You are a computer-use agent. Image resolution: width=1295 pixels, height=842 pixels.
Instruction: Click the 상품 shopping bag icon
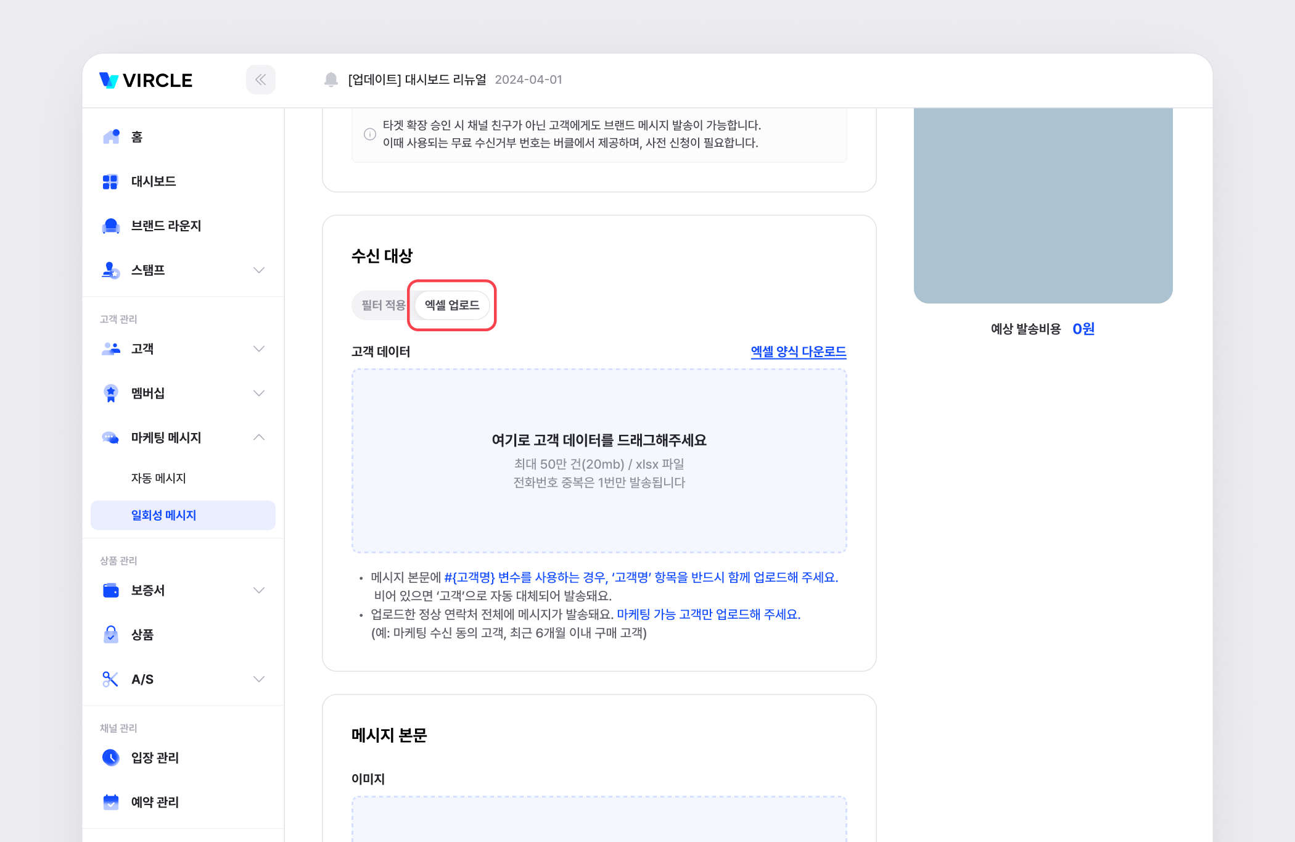pyautogui.click(x=111, y=635)
